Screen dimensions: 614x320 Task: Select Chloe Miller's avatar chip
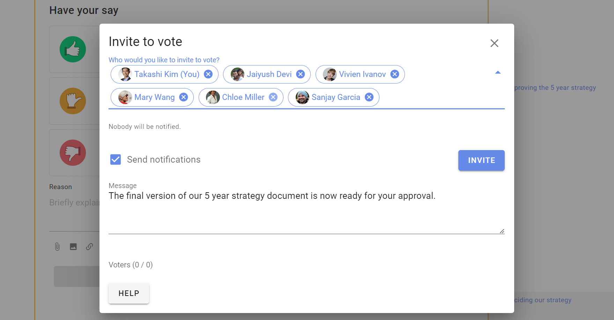click(x=241, y=97)
